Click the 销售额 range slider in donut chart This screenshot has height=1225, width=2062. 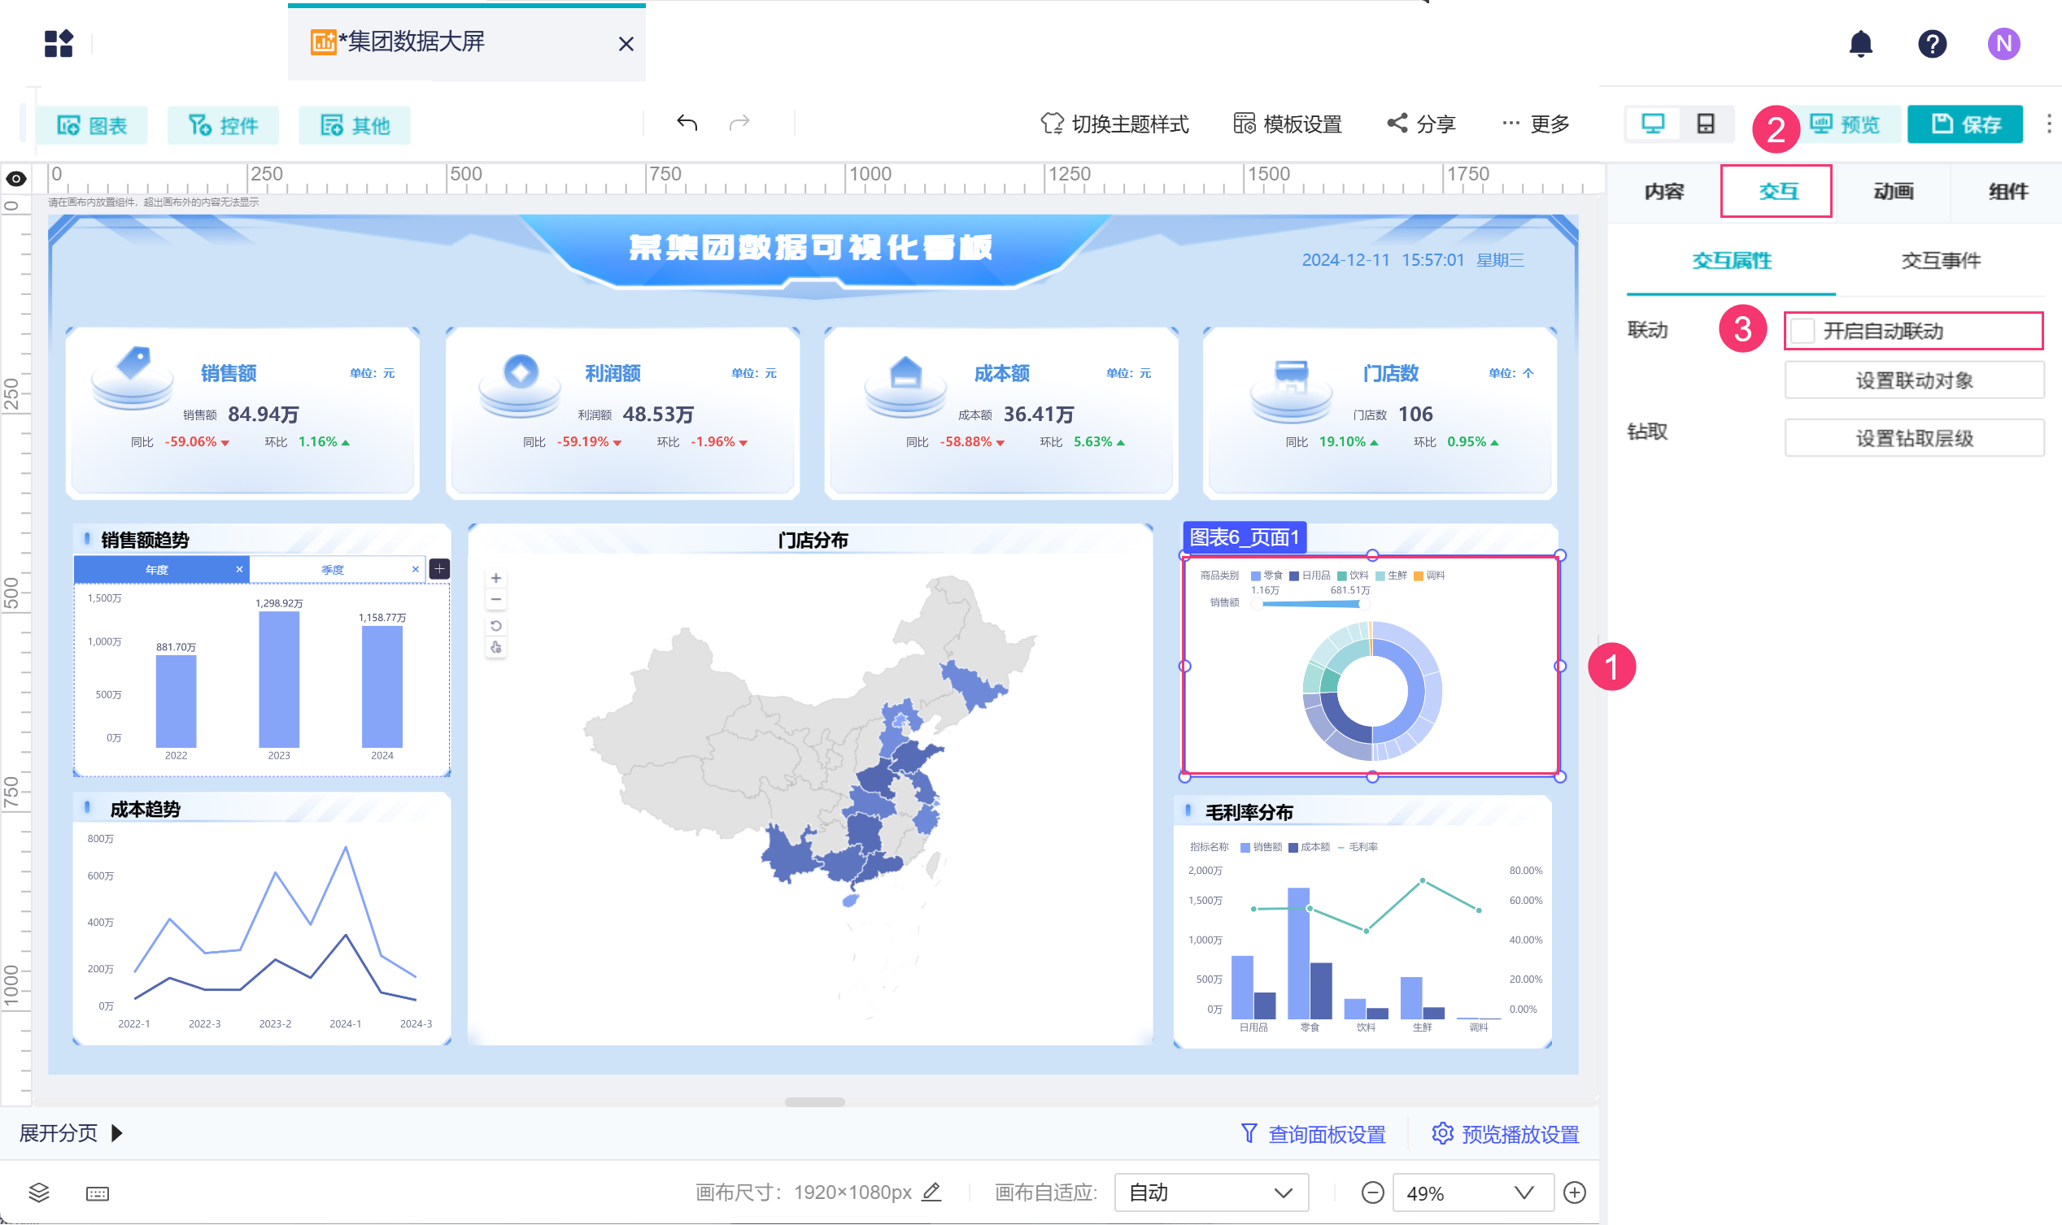click(x=1310, y=604)
